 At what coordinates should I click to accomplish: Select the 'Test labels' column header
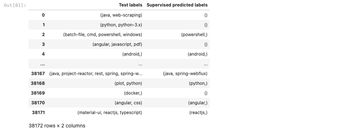(x=131, y=5)
